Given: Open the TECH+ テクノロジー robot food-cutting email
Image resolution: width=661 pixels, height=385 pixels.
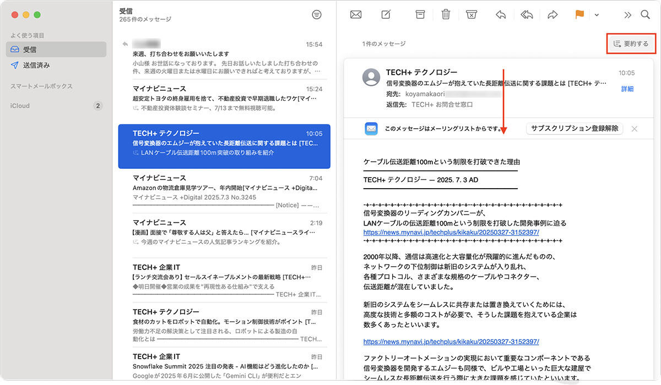Looking at the screenshot, I should pyautogui.click(x=224, y=326).
